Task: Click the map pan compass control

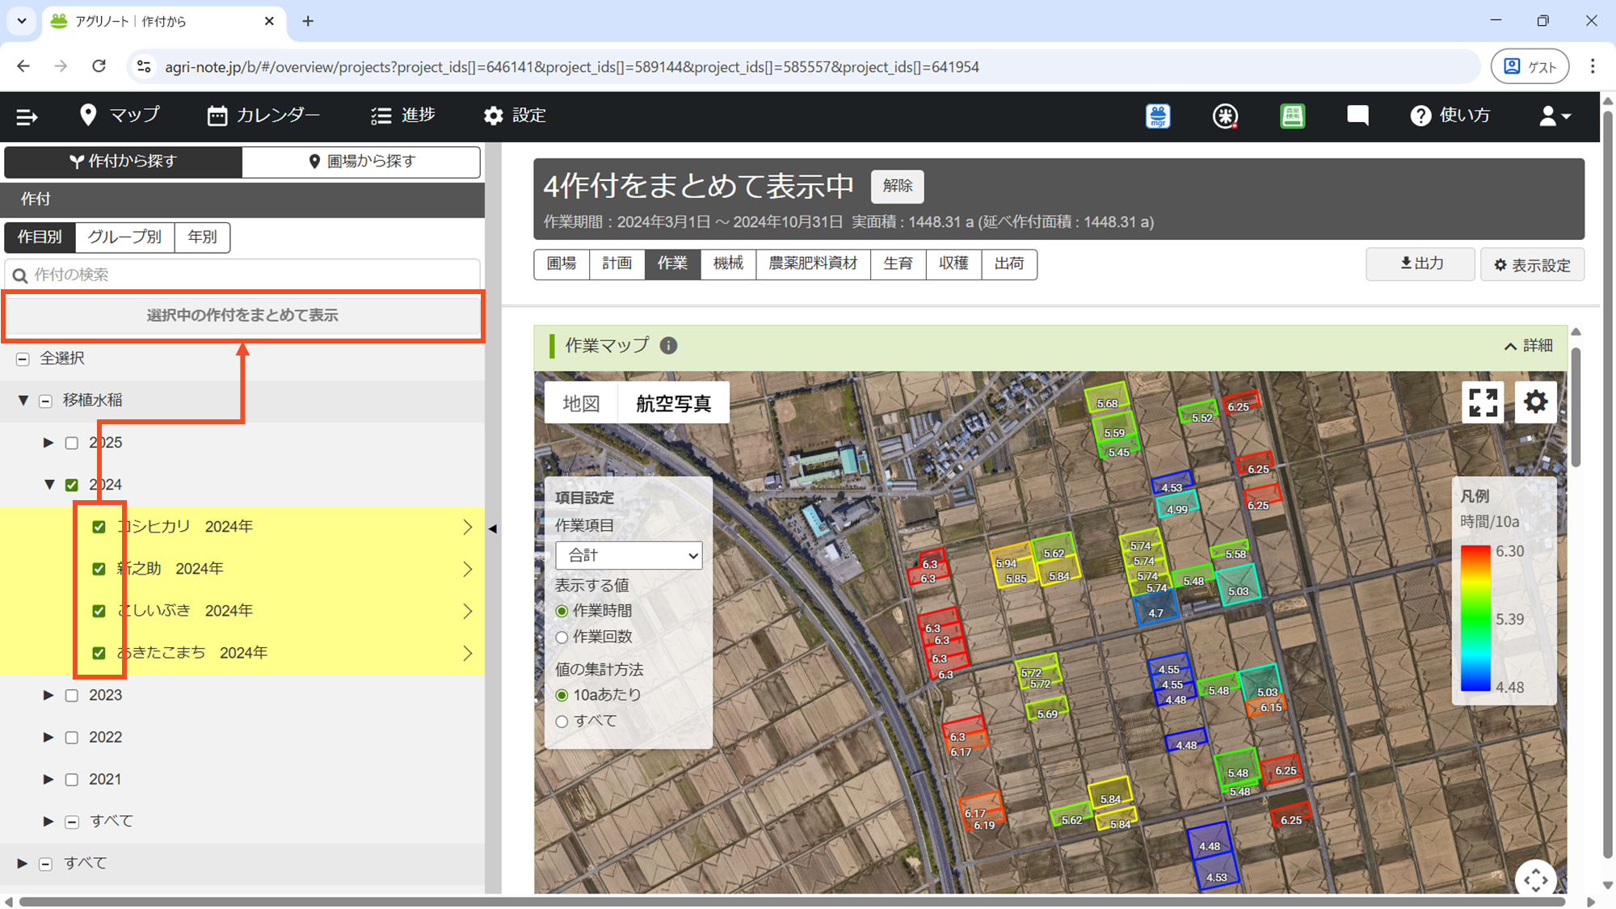Action: tap(1535, 879)
